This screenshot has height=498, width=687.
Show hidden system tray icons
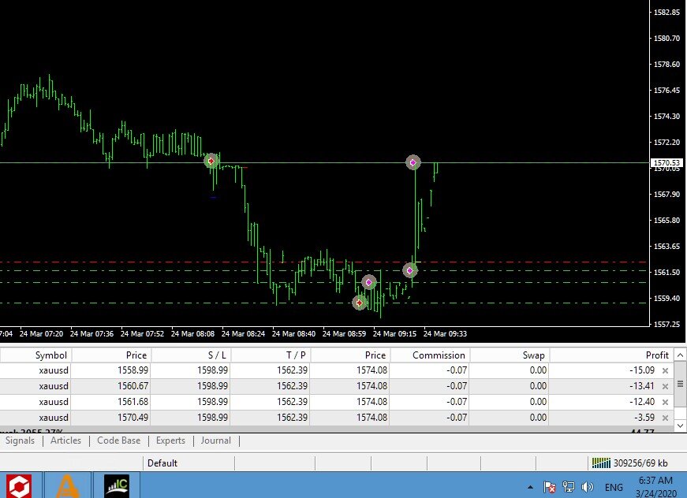coord(530,487)
